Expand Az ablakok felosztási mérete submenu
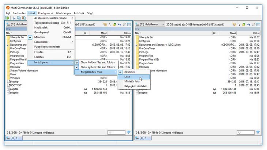 [51, 18]
